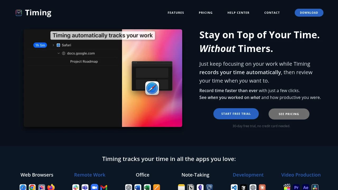Open the Pricing menu item

(206, 13)
